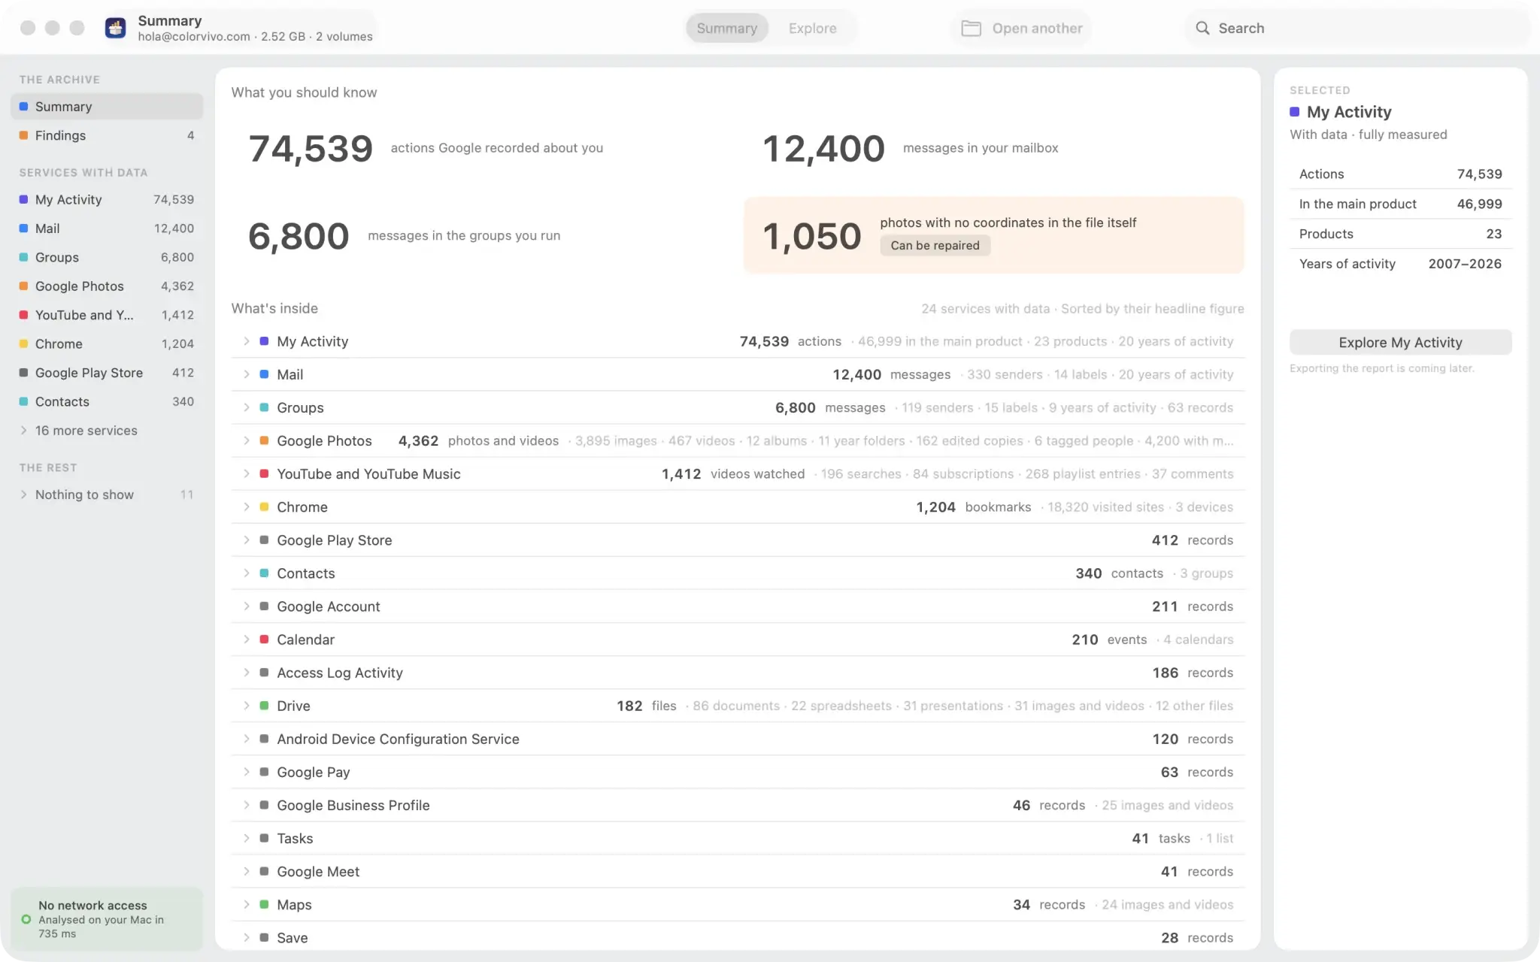Select Chrome in the sidebar

tap(107, 343)
